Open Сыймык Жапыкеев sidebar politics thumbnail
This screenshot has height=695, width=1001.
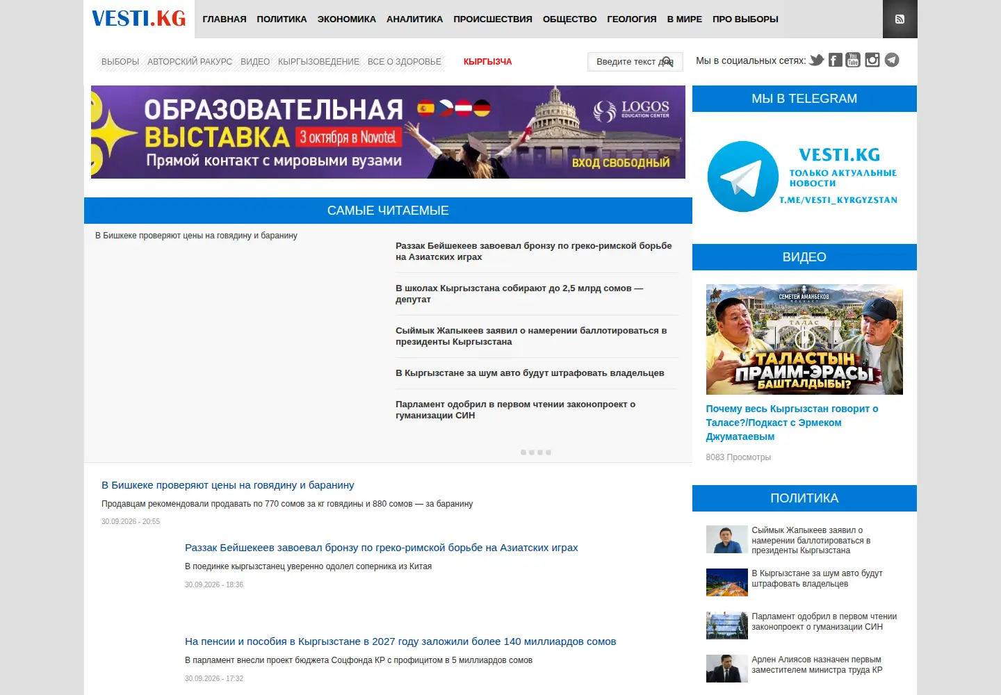pos(727,539)
